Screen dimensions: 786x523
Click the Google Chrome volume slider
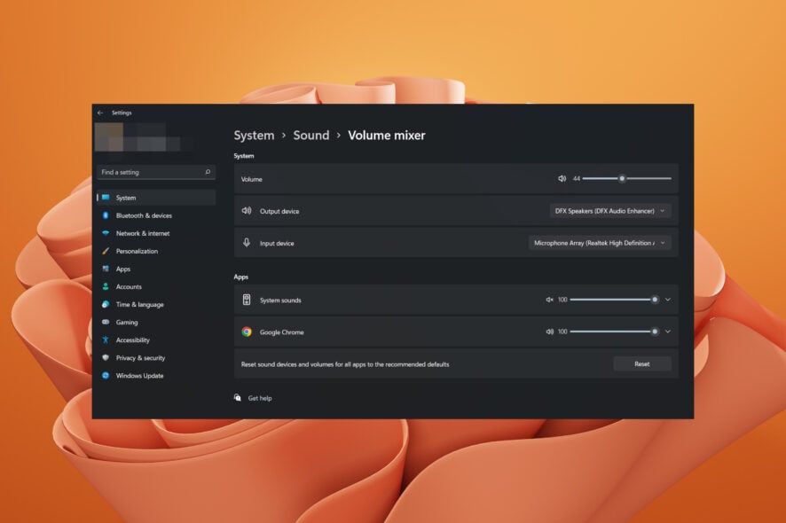point(615,332)
